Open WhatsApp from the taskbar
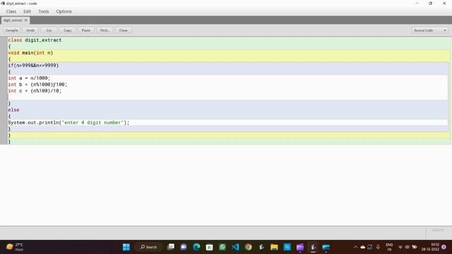The height and width of the screenshot is (254, 452). pyautogui.click(x=222, y=247)
